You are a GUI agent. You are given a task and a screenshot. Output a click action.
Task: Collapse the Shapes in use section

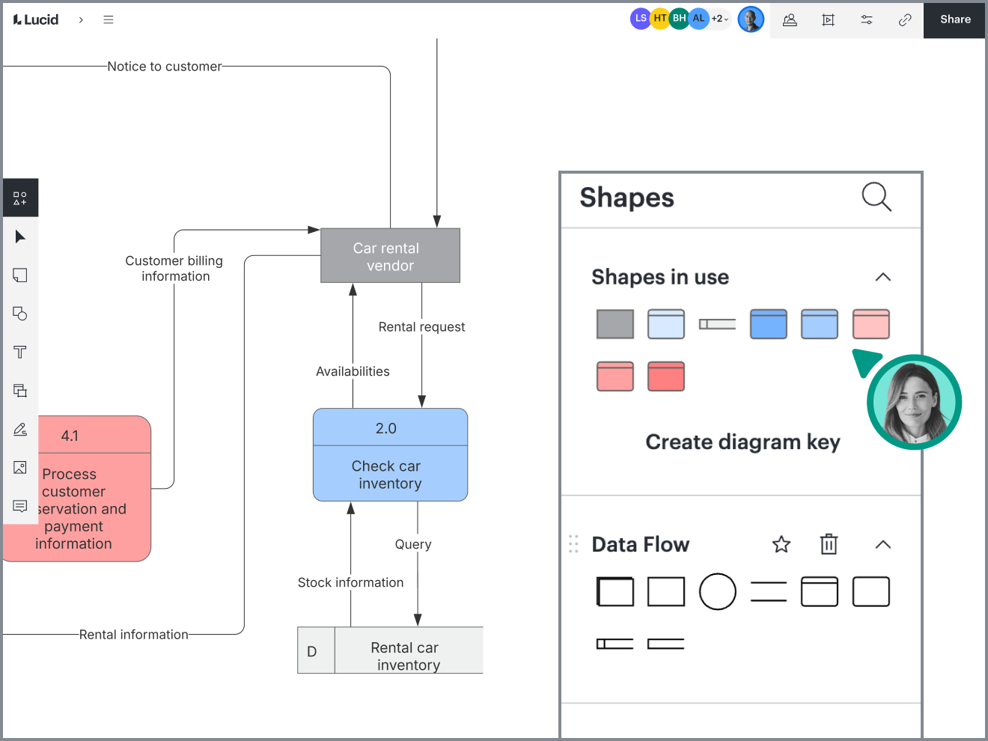[x=883, y=277]
